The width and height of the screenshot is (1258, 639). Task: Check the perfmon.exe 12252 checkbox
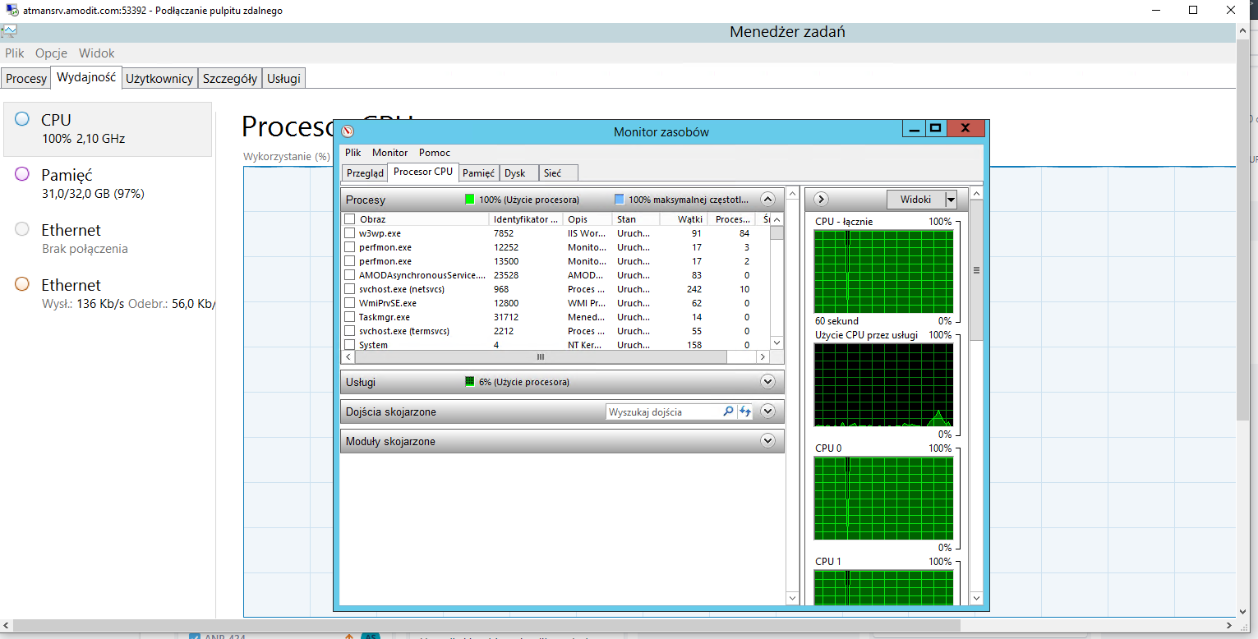click(x=350, y=247)
